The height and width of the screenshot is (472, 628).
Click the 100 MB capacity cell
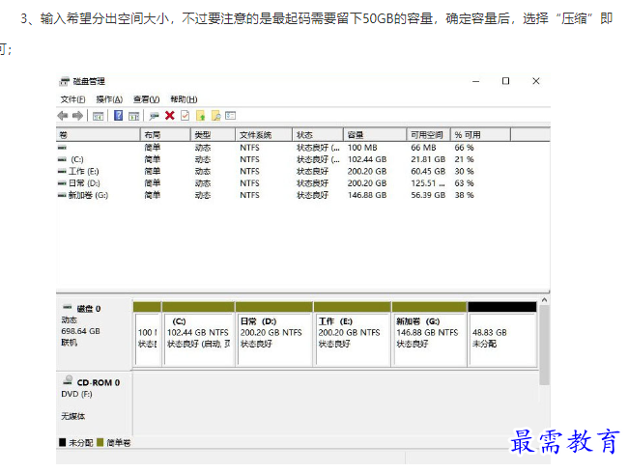362,148
